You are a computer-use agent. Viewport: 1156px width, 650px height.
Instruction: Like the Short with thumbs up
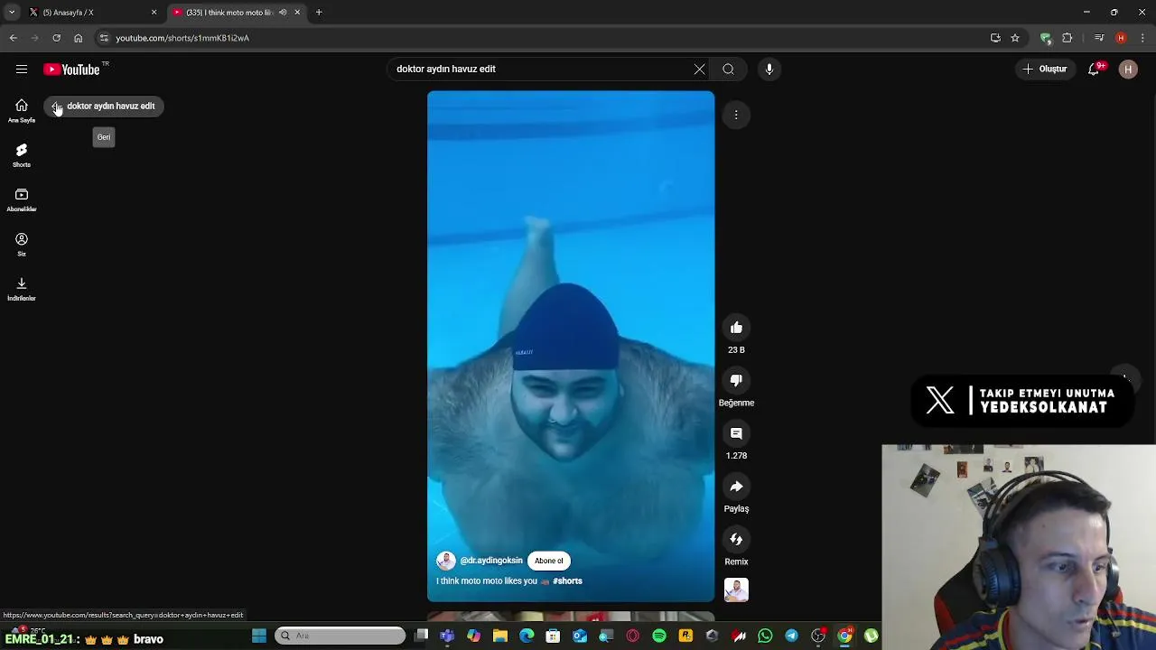tap(736, 328)
